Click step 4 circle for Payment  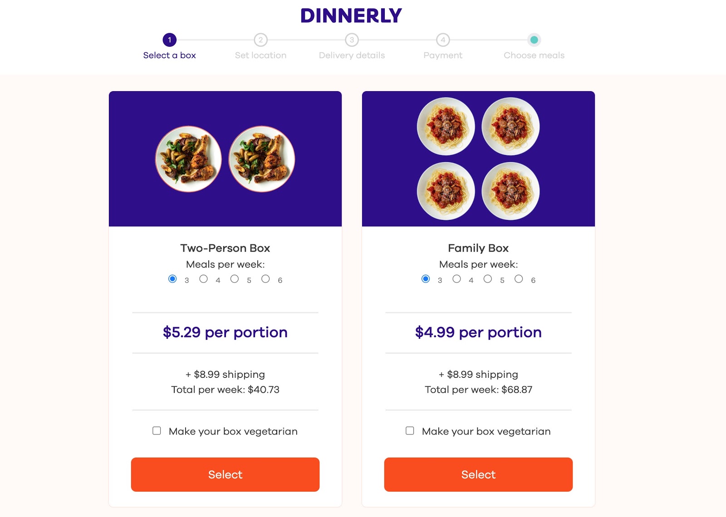point(443,40)
